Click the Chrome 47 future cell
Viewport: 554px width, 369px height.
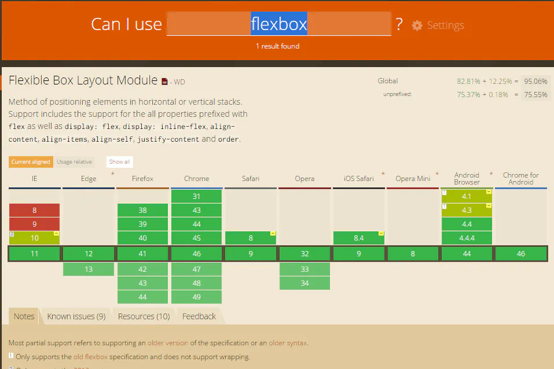pyautogui.click(x=196, y=269)
